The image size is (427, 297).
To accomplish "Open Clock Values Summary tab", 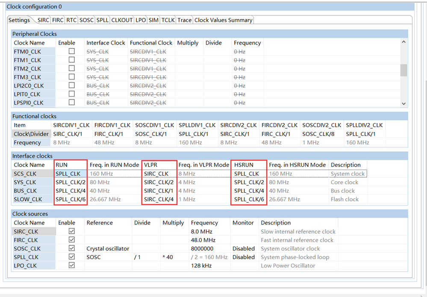I will pos(223,20).
